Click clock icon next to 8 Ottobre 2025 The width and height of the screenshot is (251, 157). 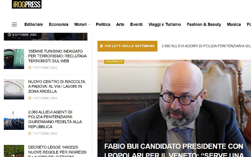point(9,35)
